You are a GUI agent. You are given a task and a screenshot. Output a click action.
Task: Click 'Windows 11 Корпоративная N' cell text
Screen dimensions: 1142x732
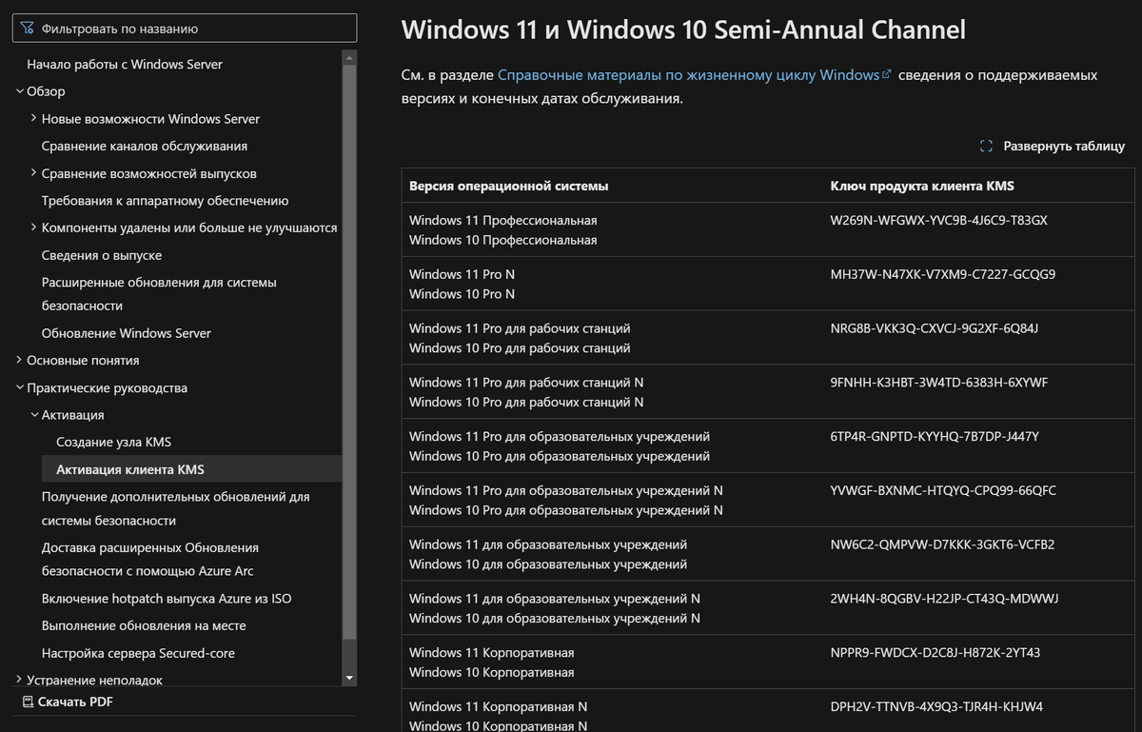click(x=498, y=706)
